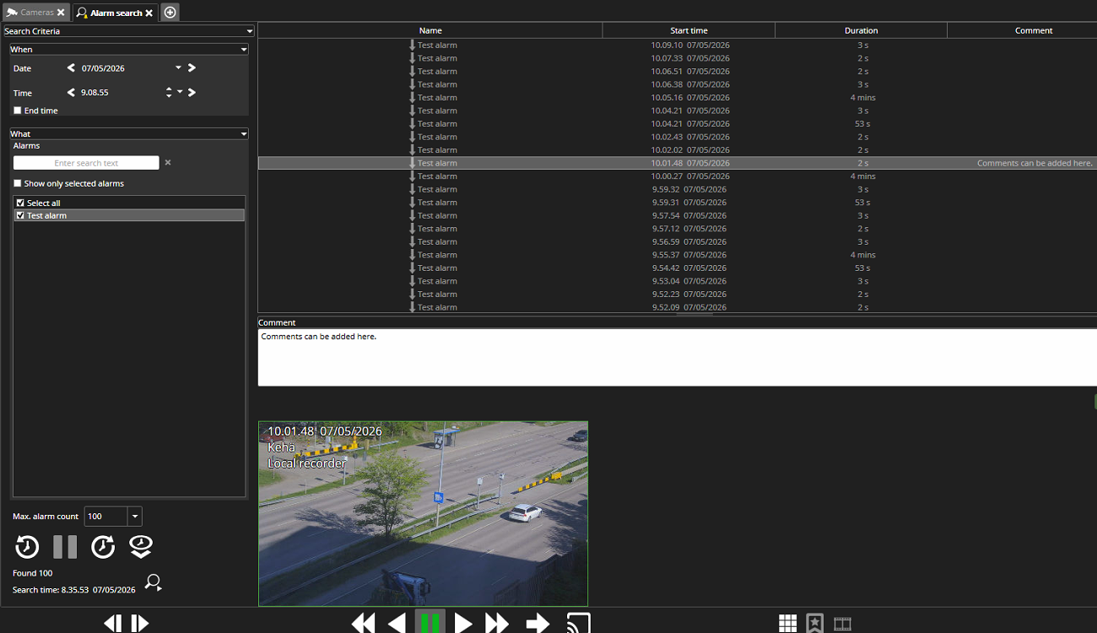The height and width of the screenshot is (633, 1097).
Task: Click the clock icon with the downward chevron
Action: (141, 547)
